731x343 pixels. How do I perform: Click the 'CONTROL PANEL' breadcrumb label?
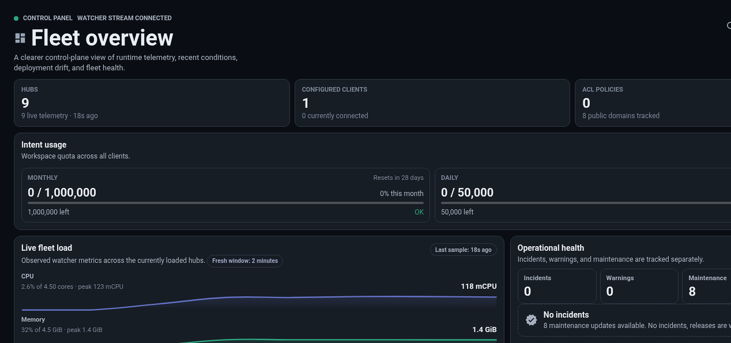tap(48, 18)
